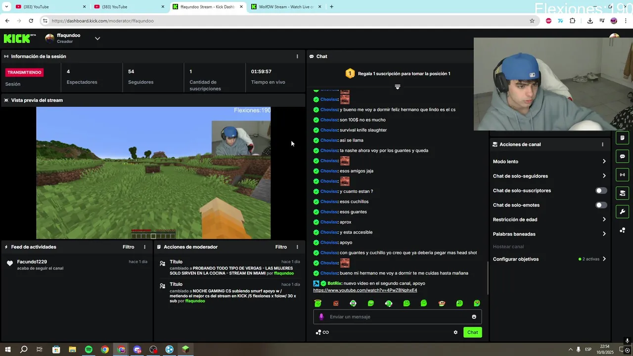Click the layout panels icon in right sidebar
The width and height of the screenshot is (633, 356).
coord(623,193)
